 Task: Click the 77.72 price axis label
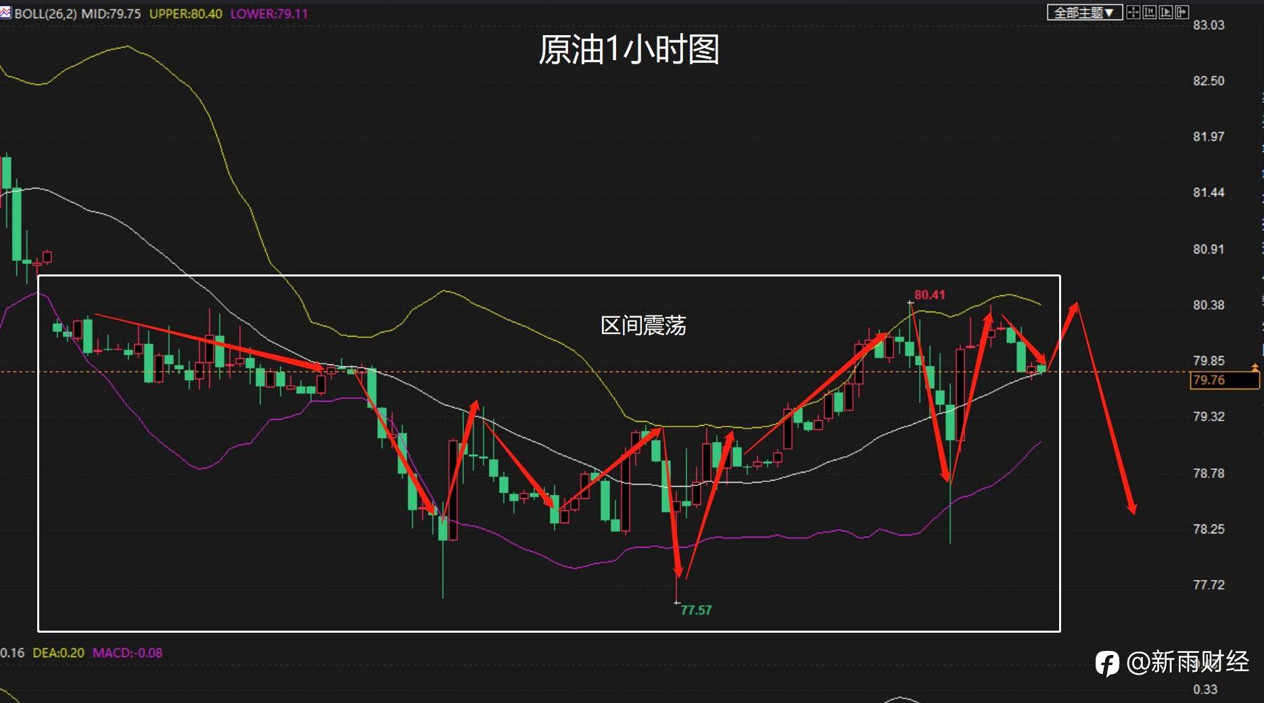coord(1209,585)
